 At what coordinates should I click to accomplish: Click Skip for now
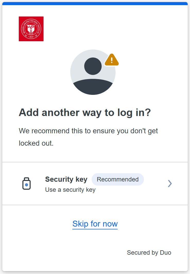(95, 224)
